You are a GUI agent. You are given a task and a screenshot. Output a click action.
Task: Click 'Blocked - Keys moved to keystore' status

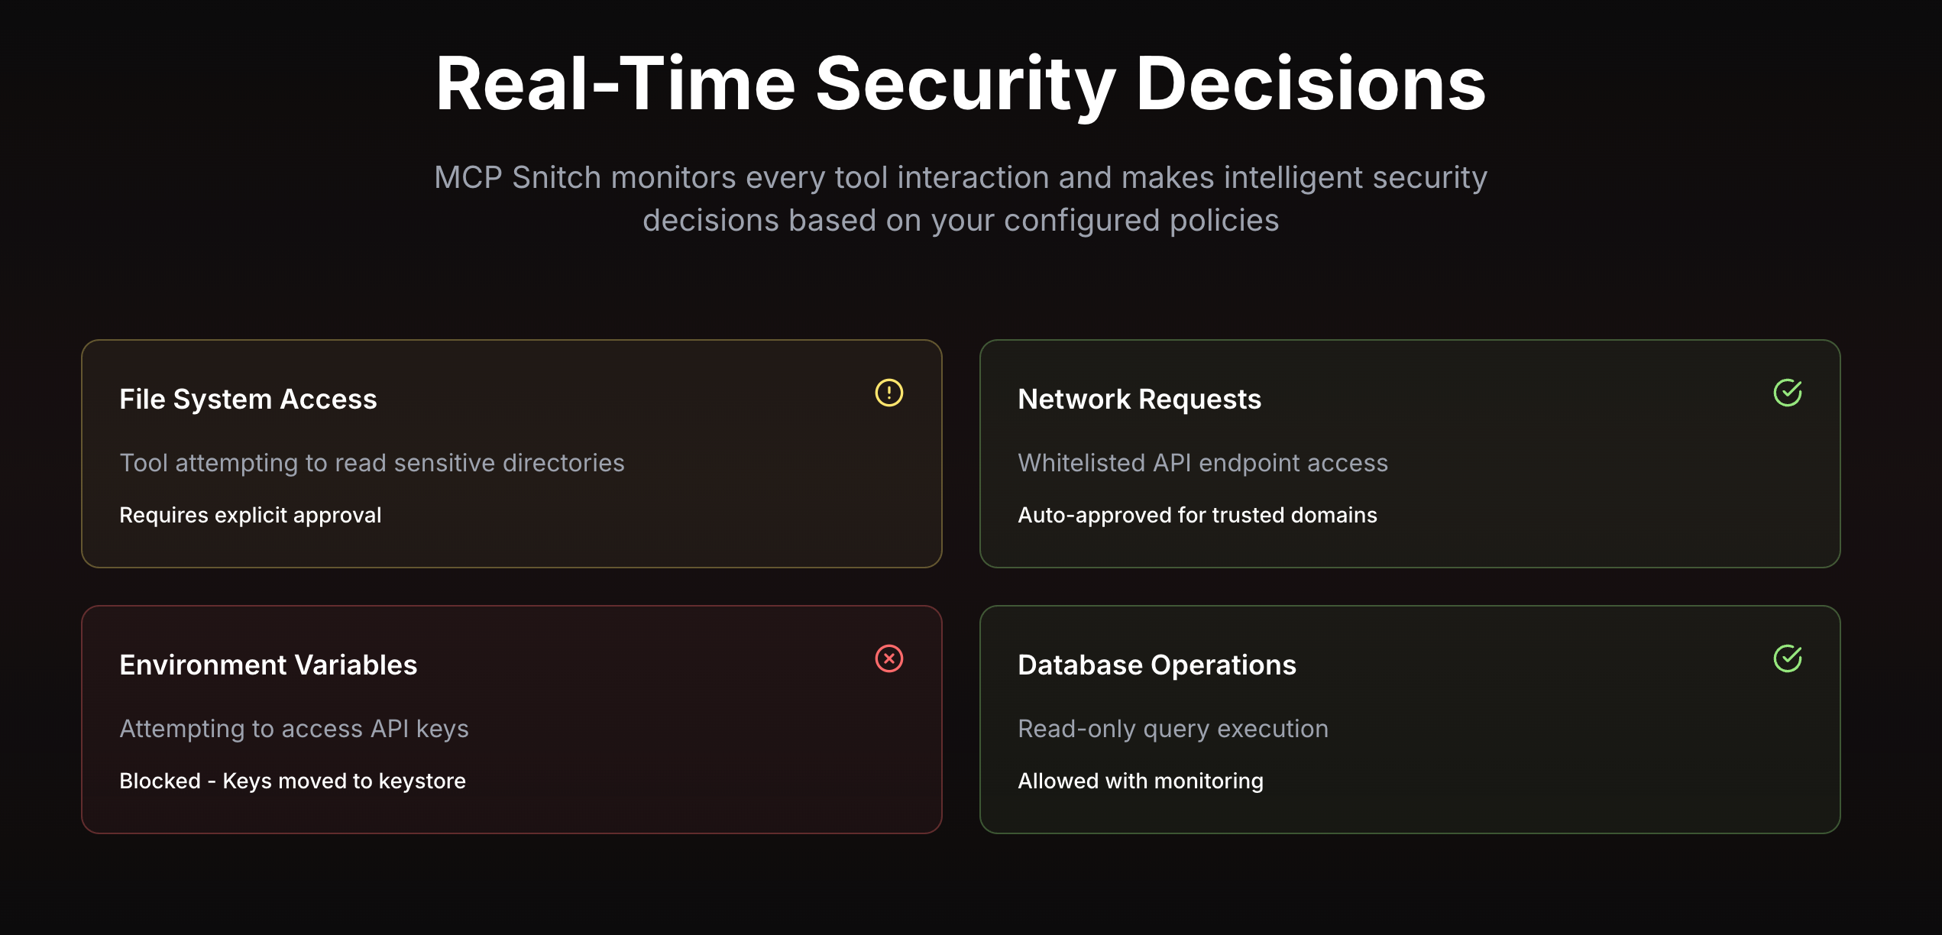293,781
